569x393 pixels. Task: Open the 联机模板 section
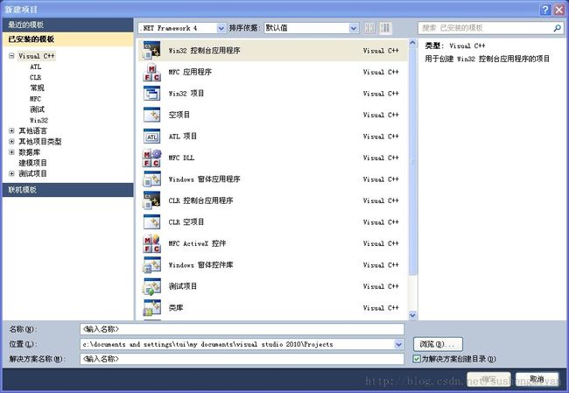[x=68, y=190]
